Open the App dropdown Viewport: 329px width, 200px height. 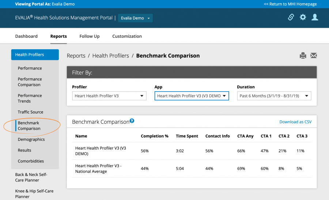tap(192, 96)
